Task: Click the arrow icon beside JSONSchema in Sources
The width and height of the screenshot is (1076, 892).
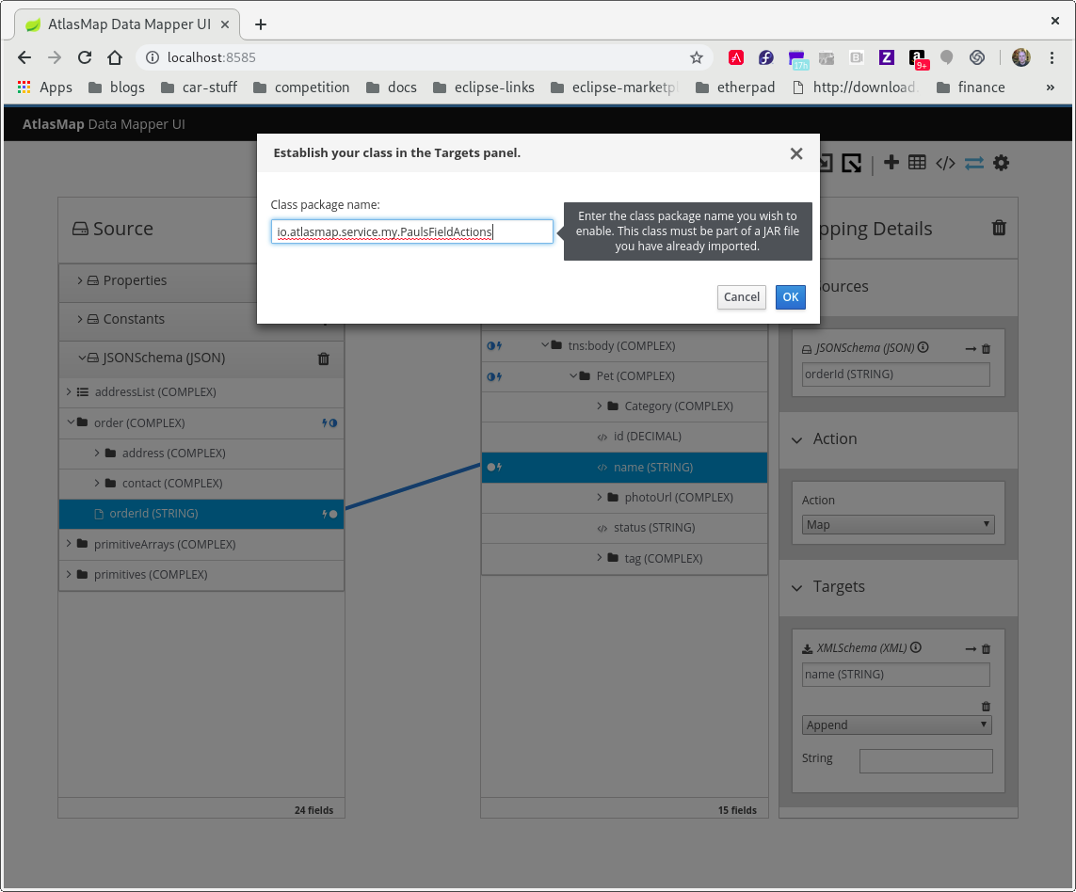Action: click(x=972, y=347)
